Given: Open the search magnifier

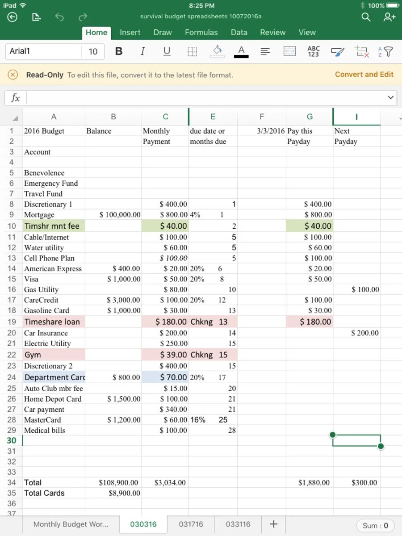Looking at the screenshot, I should point(366,17).
